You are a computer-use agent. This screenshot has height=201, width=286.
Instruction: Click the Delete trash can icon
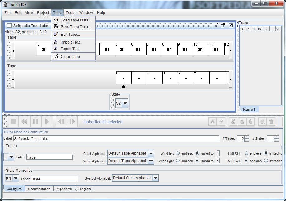point(271,122)
